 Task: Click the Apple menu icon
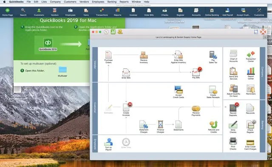tap(4, 2)
